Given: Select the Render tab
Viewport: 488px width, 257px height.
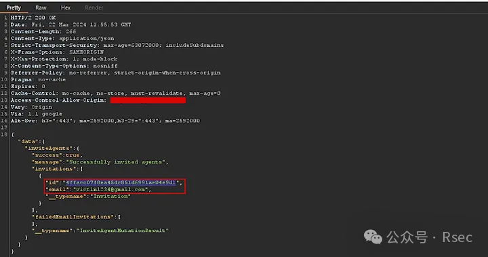Looking at the screenshot, I should 94,7.
